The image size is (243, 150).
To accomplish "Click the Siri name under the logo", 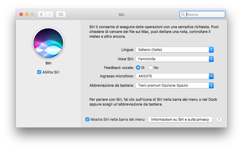I will 48,63.
